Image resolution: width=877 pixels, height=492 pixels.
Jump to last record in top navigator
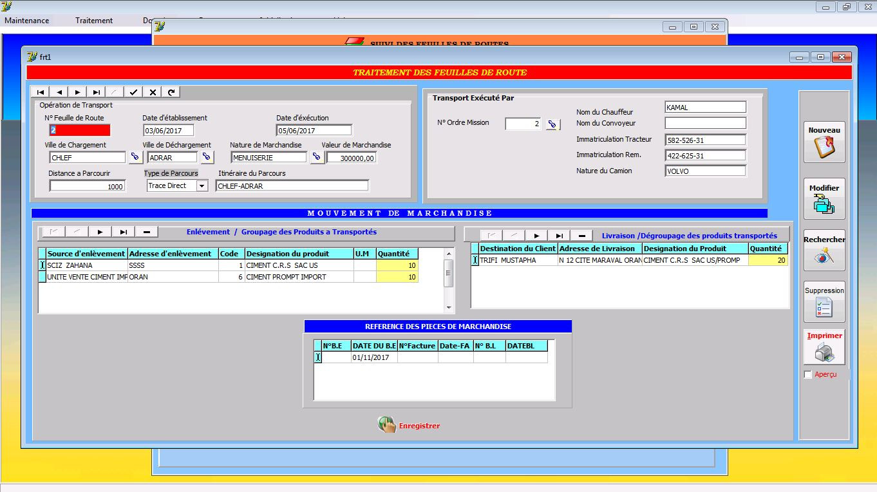coord(96,92)
